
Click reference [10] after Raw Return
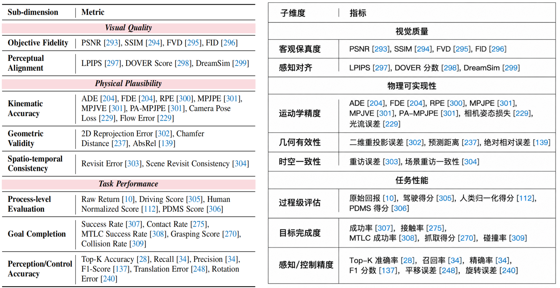129,199
